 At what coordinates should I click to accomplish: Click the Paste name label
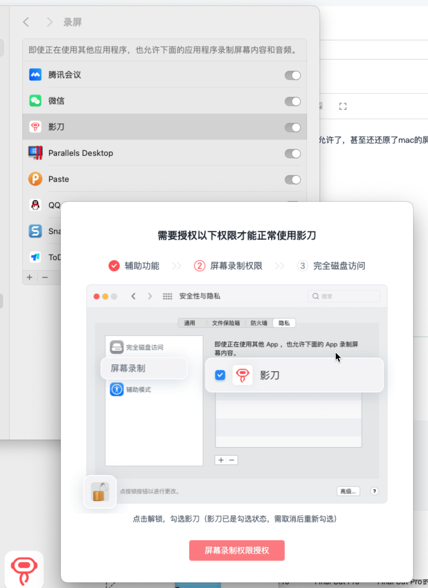point(59,179)
